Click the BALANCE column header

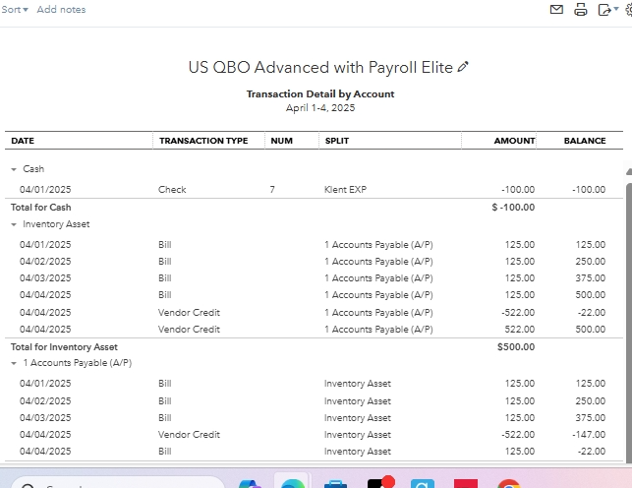coord(585,141)
